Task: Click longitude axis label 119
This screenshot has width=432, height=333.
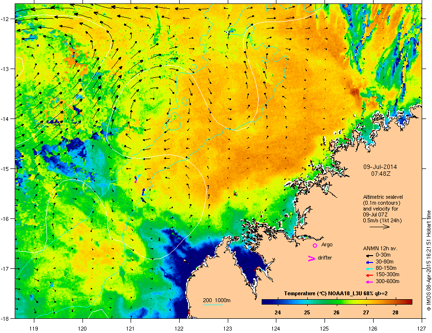Action: tap(34, 328)
